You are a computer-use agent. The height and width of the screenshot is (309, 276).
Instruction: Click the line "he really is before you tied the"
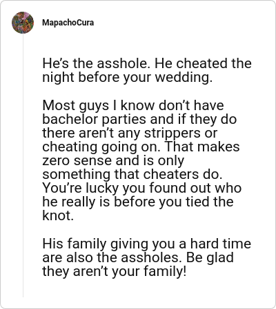point(138,202)
